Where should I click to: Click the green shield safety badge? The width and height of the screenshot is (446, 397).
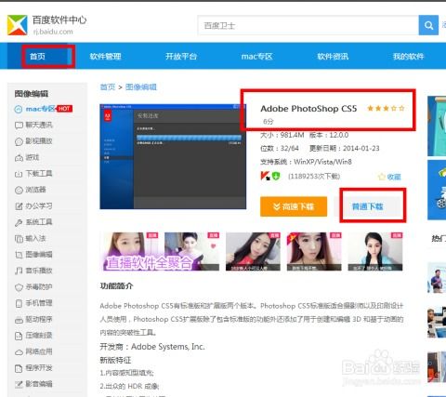[276, 176]
